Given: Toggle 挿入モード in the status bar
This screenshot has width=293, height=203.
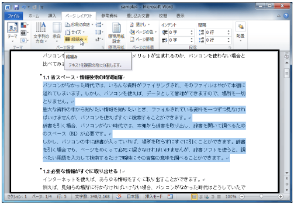Looking at the screenshot, I should (154, 197).
